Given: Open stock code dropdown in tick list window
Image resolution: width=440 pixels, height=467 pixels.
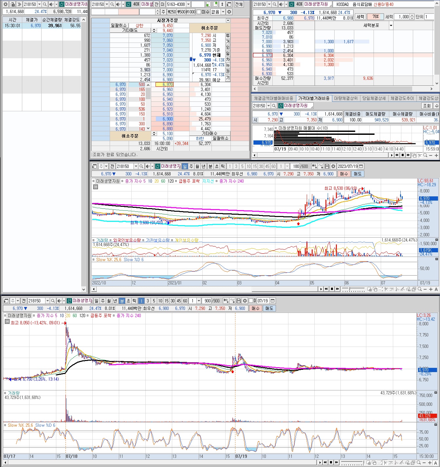Looking at the screenshot, I should pos(40,4).
